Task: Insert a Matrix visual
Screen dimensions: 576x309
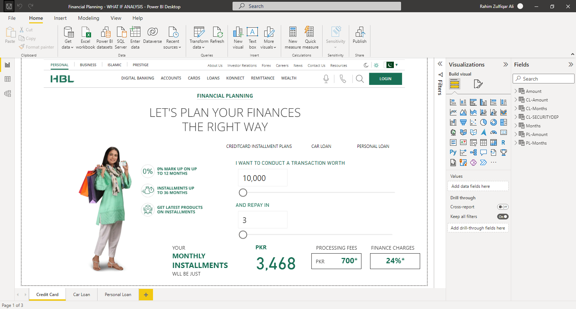Action: tap(494, 142)
